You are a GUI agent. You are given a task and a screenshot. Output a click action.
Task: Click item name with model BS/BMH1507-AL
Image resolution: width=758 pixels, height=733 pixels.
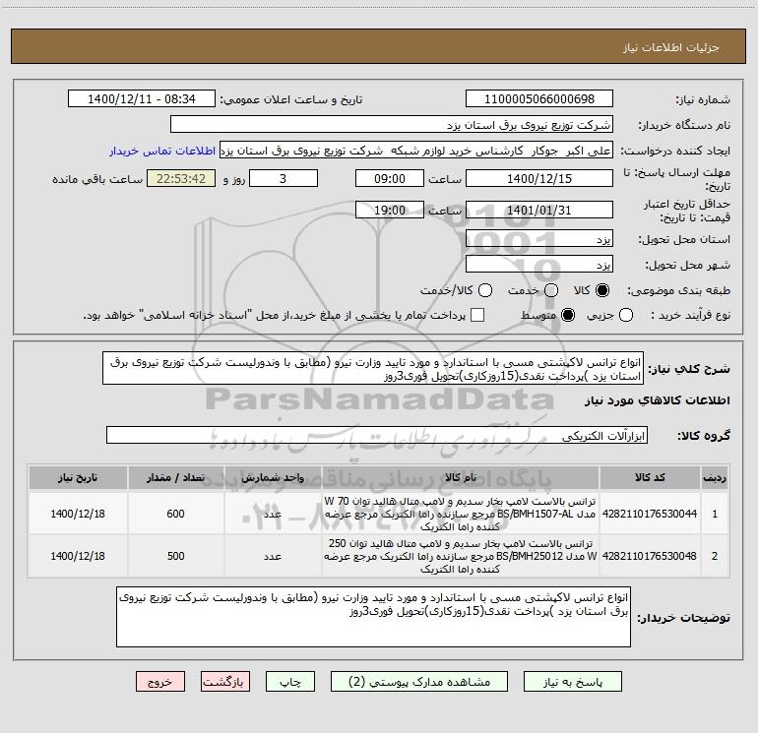[x=461, y=514]
